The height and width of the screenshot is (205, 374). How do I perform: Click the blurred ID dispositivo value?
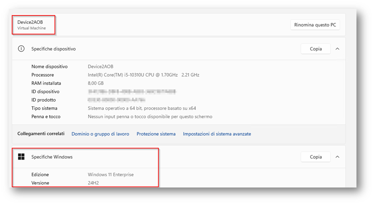[132, 92]
